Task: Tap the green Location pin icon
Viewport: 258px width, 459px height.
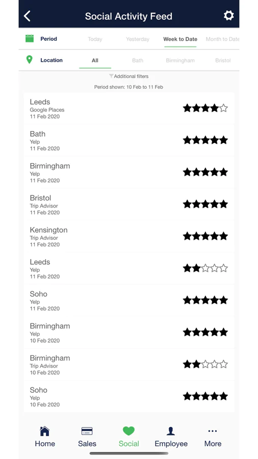Action: (x=29, y=60)
